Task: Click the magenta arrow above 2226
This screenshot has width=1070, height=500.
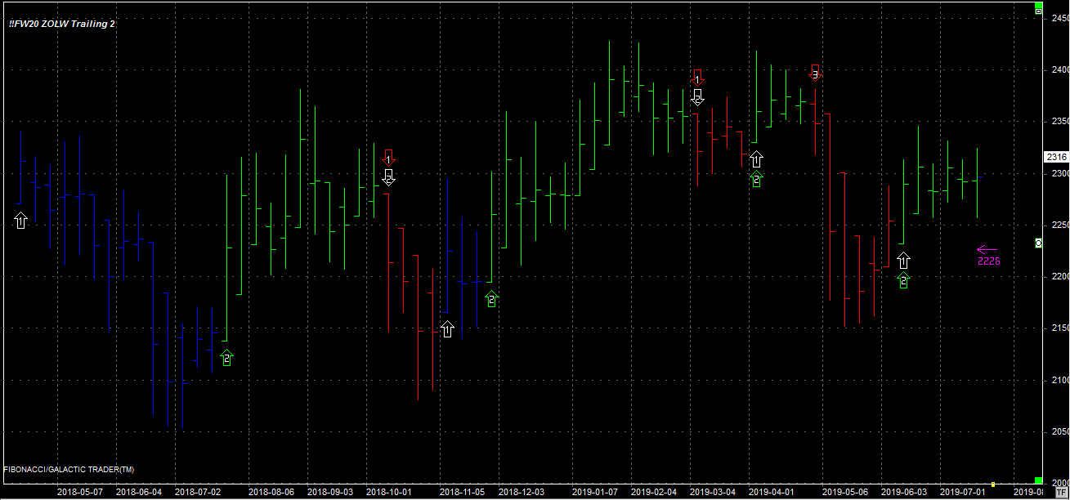Action: [x=987, y=250]
